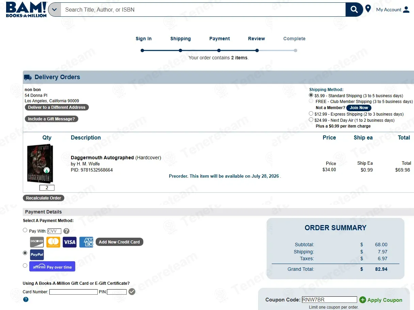Viewport: 414px width, 310px height.
Task: Choose $24.99 Next Day Air shipping
Action: point(311,120)
